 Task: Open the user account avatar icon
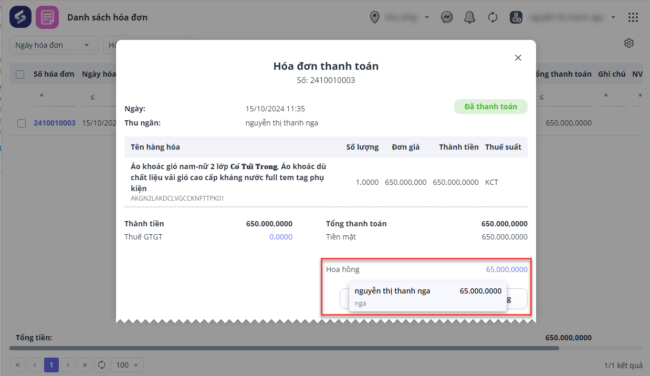(516, 17)
